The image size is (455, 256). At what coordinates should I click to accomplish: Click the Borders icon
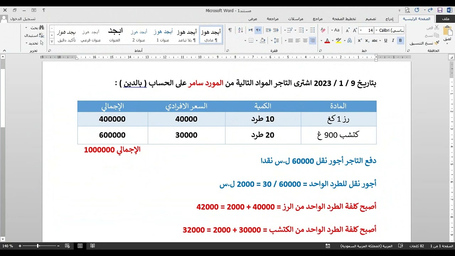coord(251,41)
